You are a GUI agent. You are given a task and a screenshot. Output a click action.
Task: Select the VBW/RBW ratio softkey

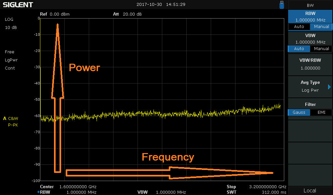point(310,64)
